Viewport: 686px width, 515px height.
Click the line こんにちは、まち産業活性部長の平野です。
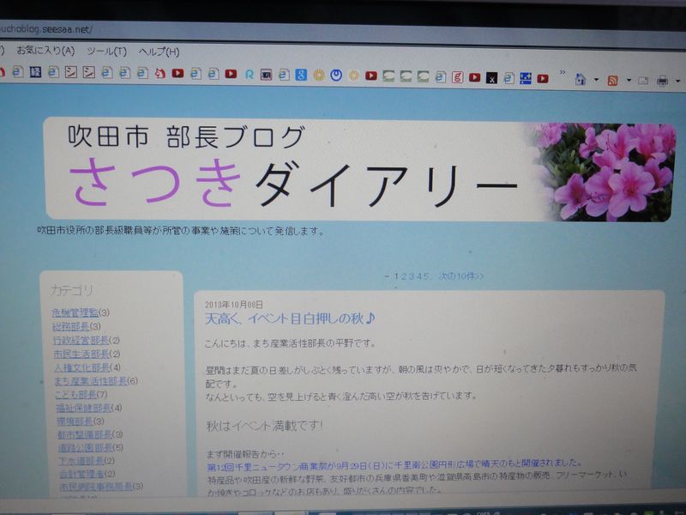point(291,343)
